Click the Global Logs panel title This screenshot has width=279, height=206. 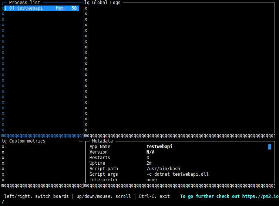tap(106, 3)
